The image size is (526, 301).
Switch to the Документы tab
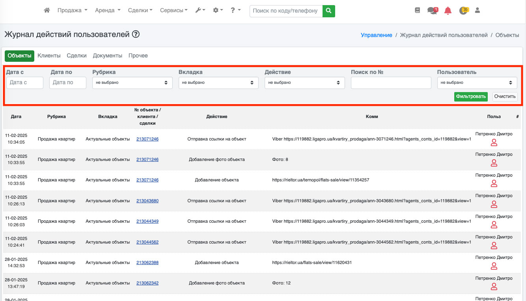(107, 56)
